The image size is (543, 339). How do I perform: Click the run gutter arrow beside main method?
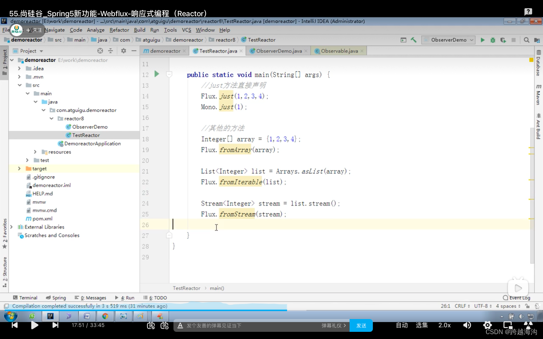click(157, 74)
